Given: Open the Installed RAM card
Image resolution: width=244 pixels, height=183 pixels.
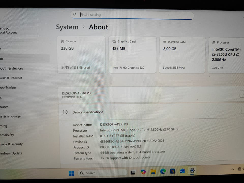Looking at the screenshot, I should point(182,55).
